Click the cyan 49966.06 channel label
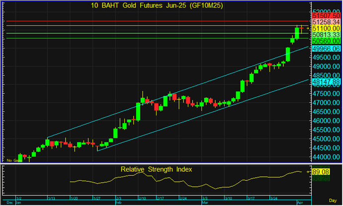343x206 pixels. coord(326,49)
